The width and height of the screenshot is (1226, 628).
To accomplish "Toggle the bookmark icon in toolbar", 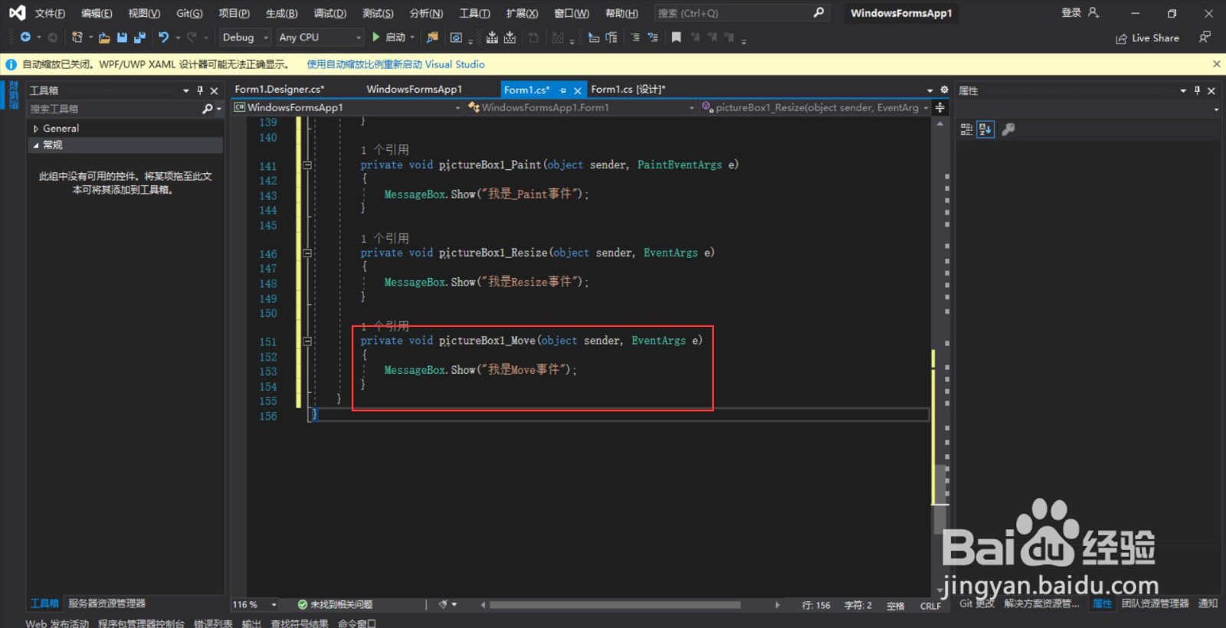I will pyautogui.click(x=676, y=37).
